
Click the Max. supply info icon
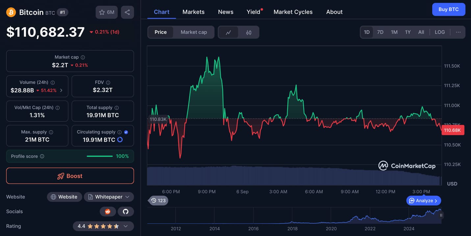coord(51,132)
